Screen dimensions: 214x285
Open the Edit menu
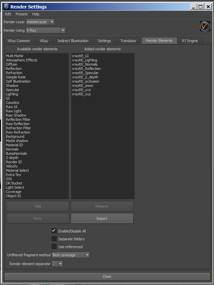tap(8, 14)
